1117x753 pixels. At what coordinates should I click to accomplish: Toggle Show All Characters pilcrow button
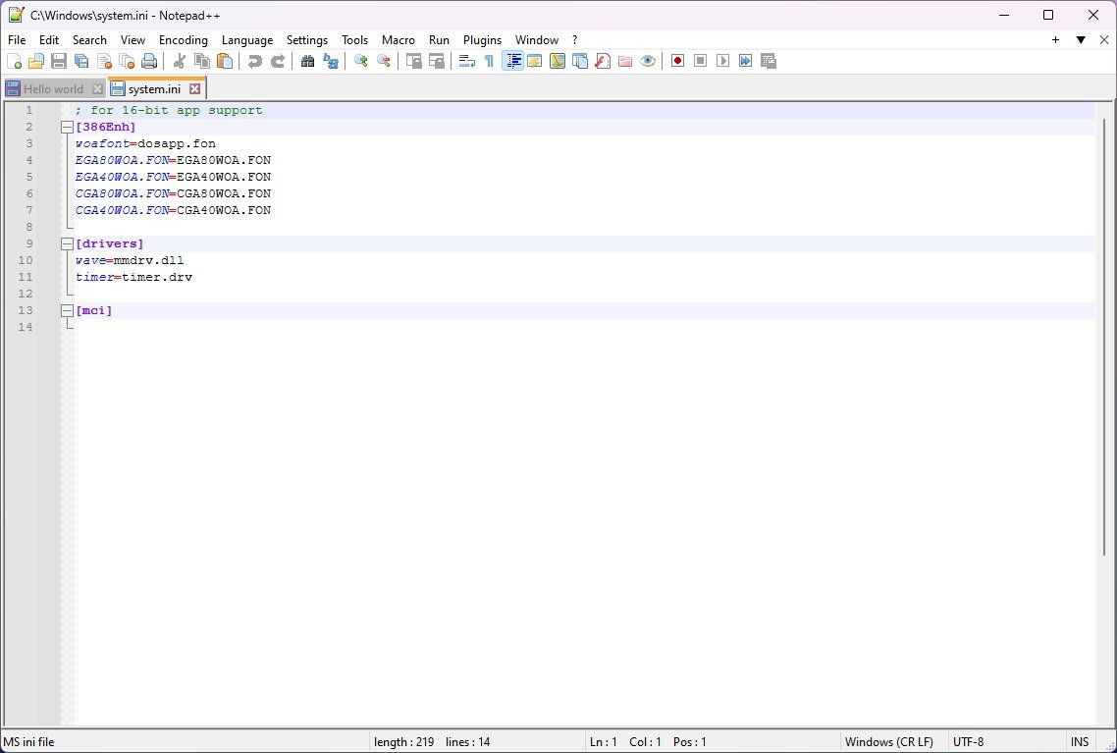(490, 61)
